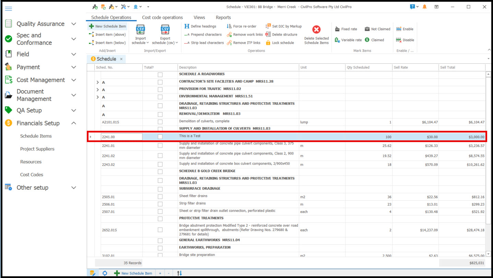
Task: Click the Lock schedule padlock icon
Action: [x=268, y=43]
